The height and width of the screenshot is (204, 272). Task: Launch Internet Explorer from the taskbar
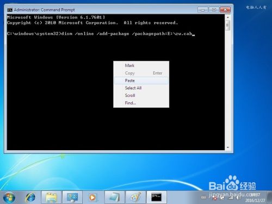tap(30, 197)
